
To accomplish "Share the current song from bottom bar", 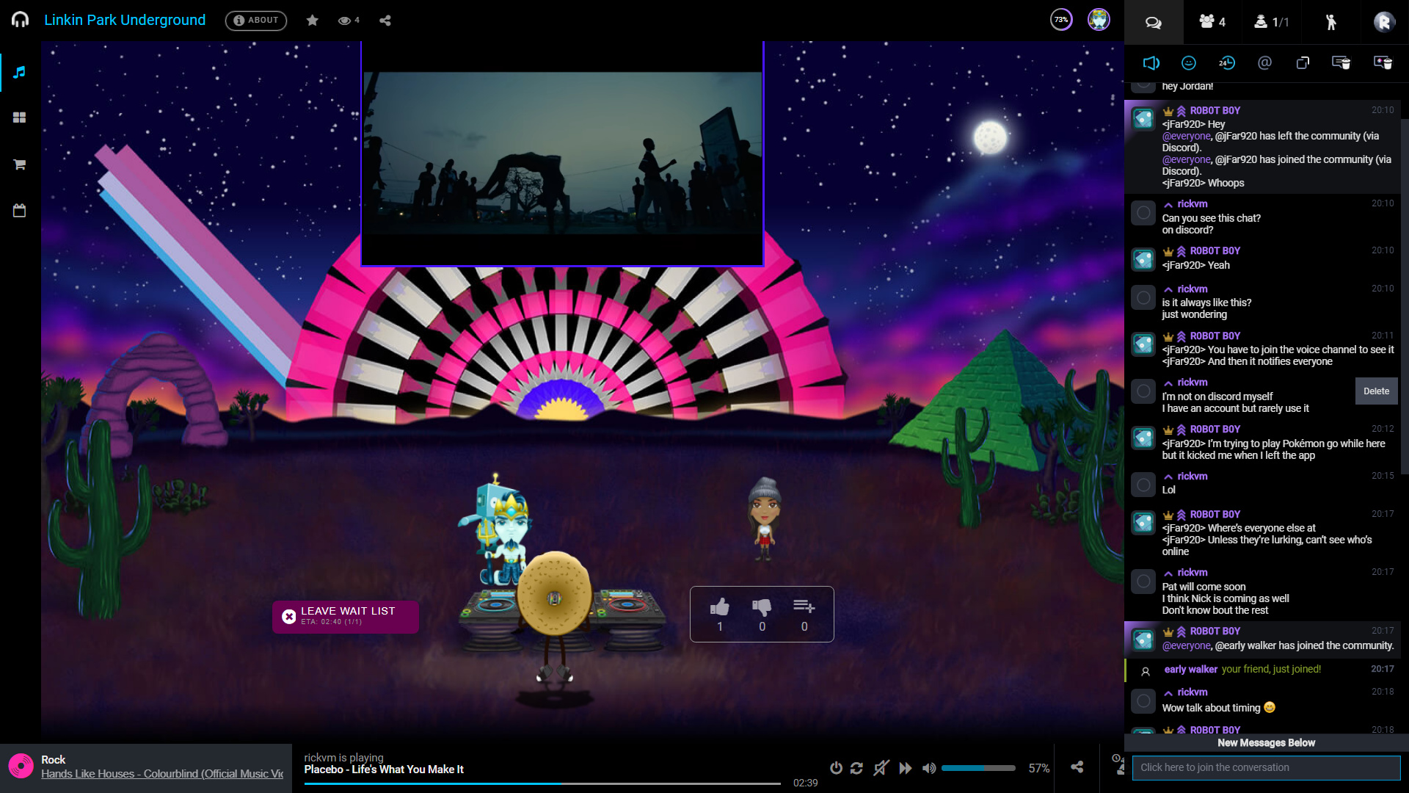I will 1077,767.
